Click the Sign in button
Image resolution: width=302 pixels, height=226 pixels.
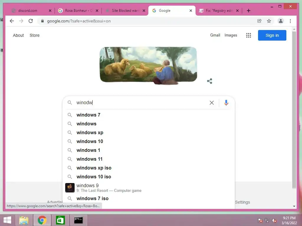click(272, 35)
